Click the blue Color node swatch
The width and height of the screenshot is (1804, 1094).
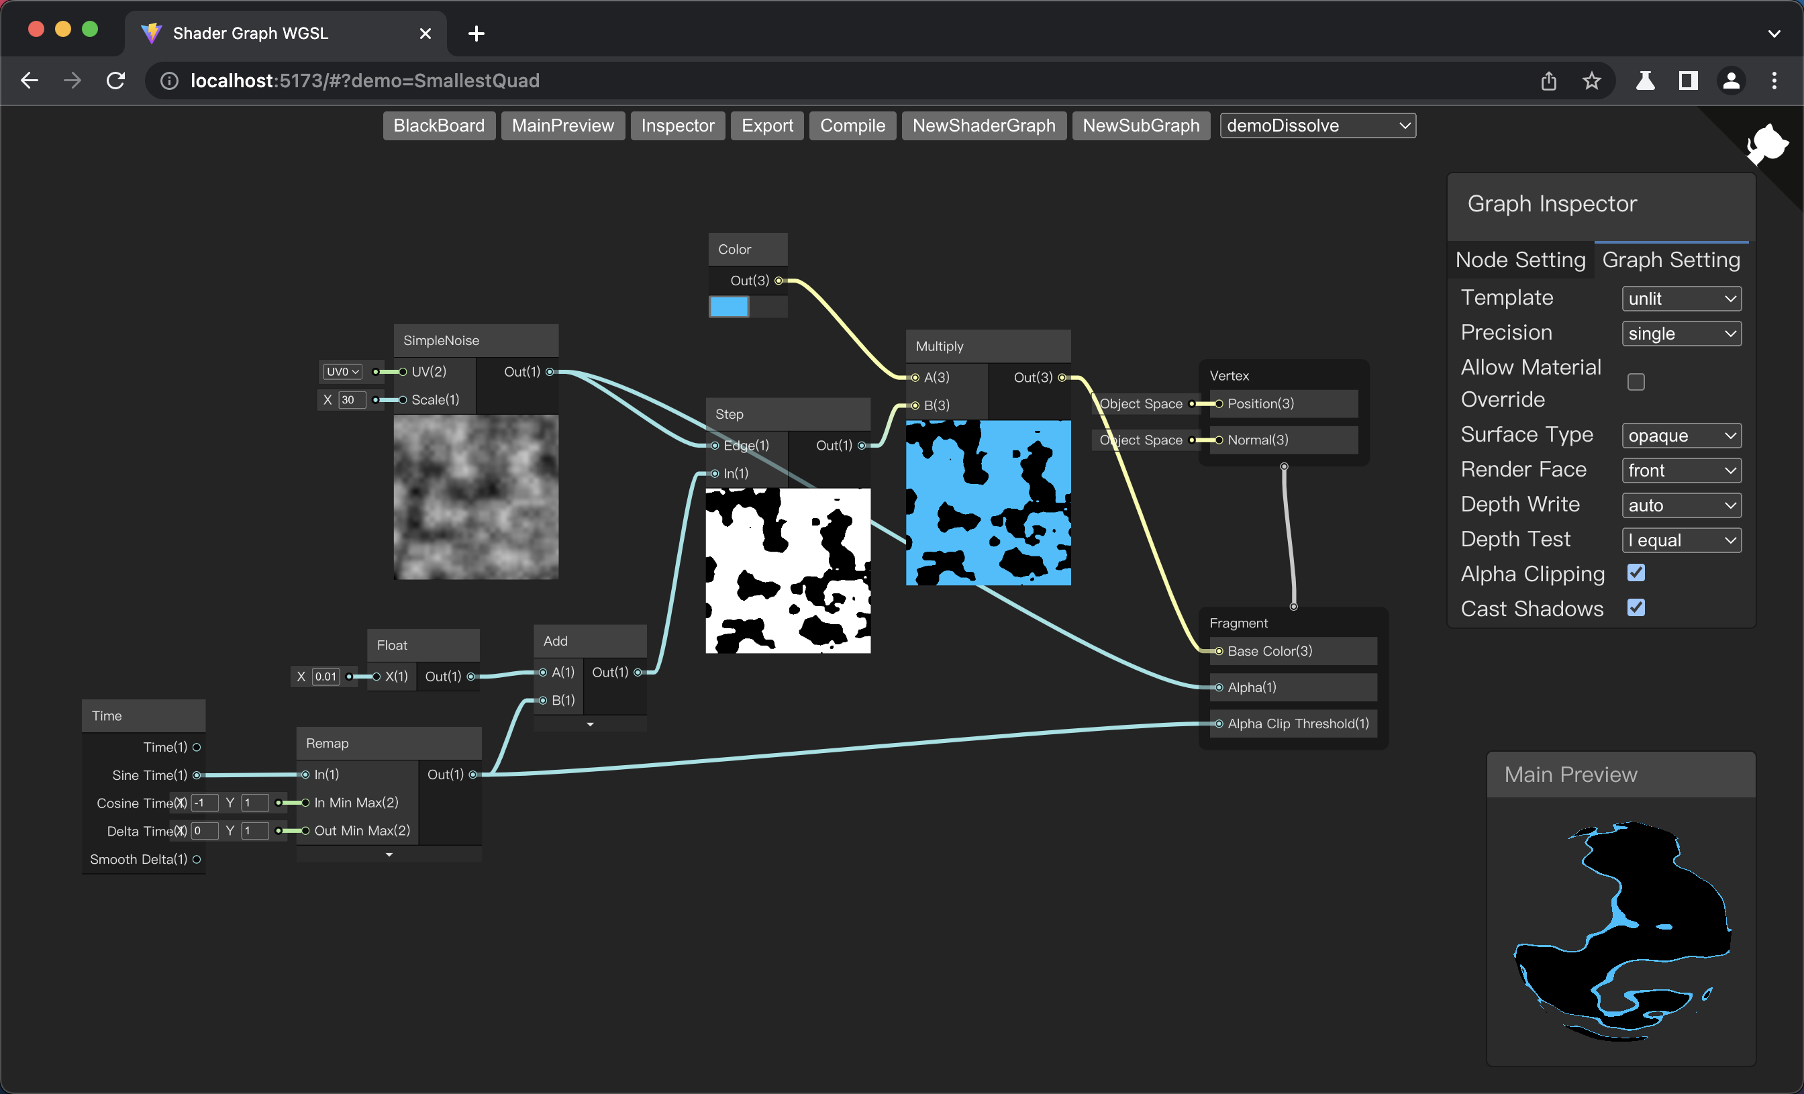[728, 307]
